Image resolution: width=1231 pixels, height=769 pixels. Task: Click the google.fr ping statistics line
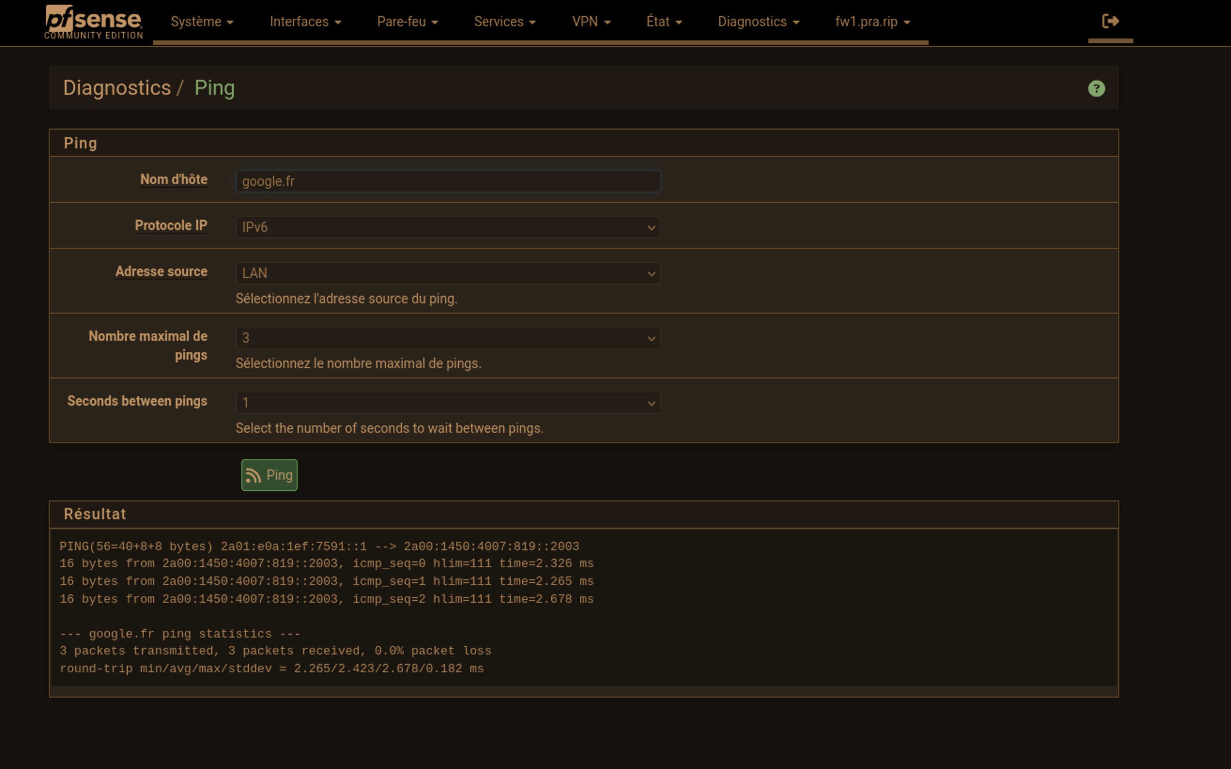click(180, 634)
